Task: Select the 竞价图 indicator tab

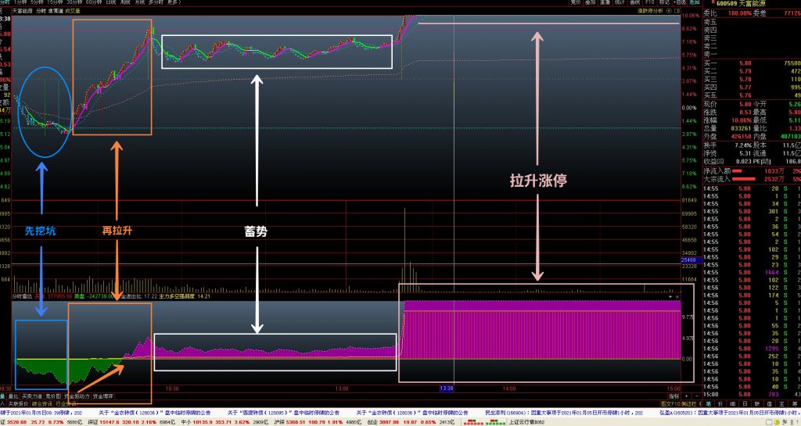Action: pos(56,396)
